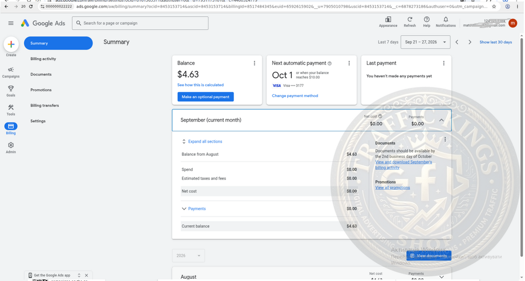This screenshot has height=281, width=525.
Task: Open the account avatar 'm'
Action: (x=512, y=23)
